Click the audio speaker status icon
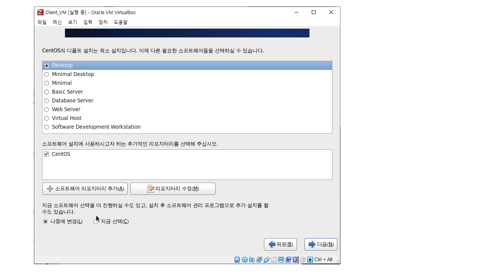489x275 pixels. [x=252, y=260]
